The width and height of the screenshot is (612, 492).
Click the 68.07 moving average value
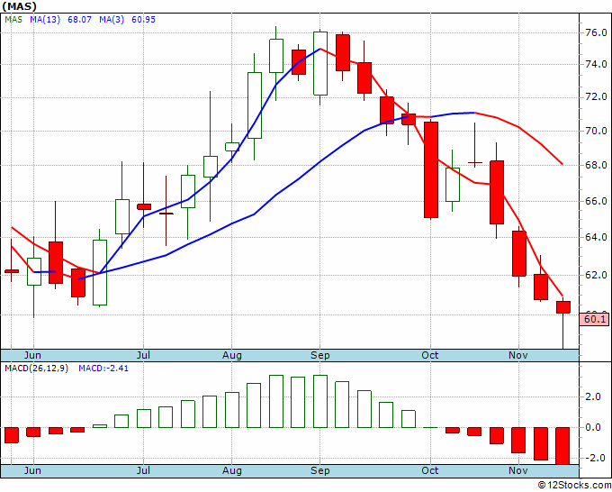click(79, 19)
